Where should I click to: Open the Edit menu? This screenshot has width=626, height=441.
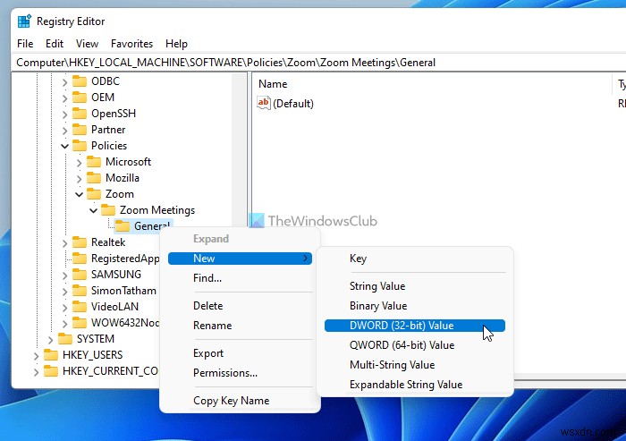point(55,44)
